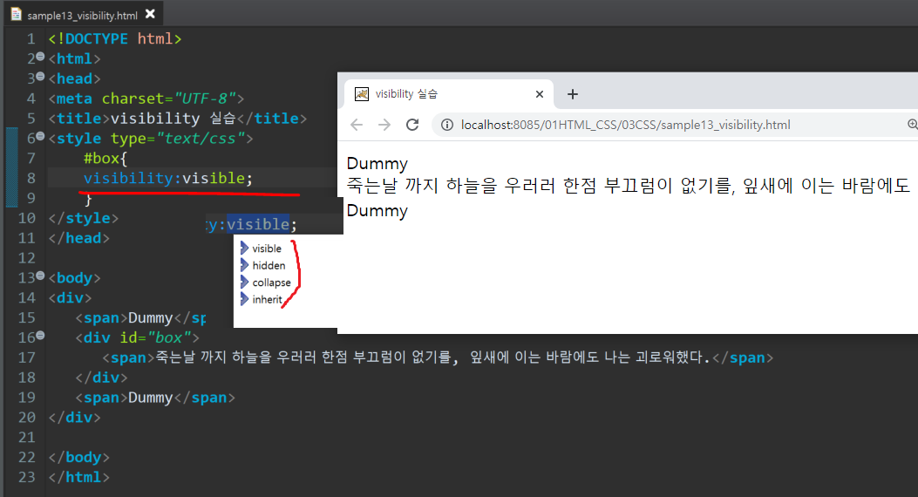Choose inherit from the autocomplete list

tap(267, 299)
